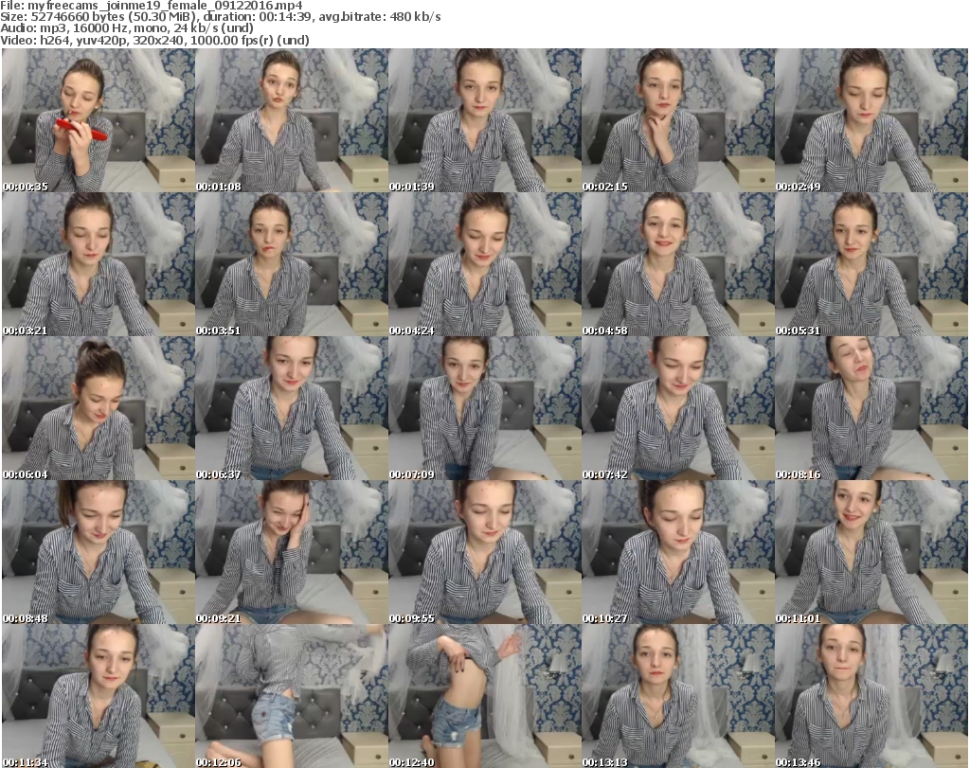Choose the frame marked 00:08:16
Viewport: 970px width, 768px height.
point(871,408)
